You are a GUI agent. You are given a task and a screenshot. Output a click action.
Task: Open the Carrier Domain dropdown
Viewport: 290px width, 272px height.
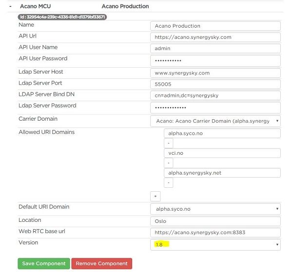point(215,121)
